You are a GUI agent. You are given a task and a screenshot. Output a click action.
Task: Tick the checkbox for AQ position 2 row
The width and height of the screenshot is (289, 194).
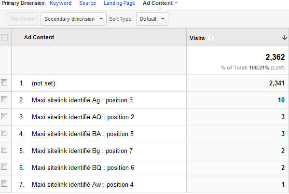pos(4,116)
